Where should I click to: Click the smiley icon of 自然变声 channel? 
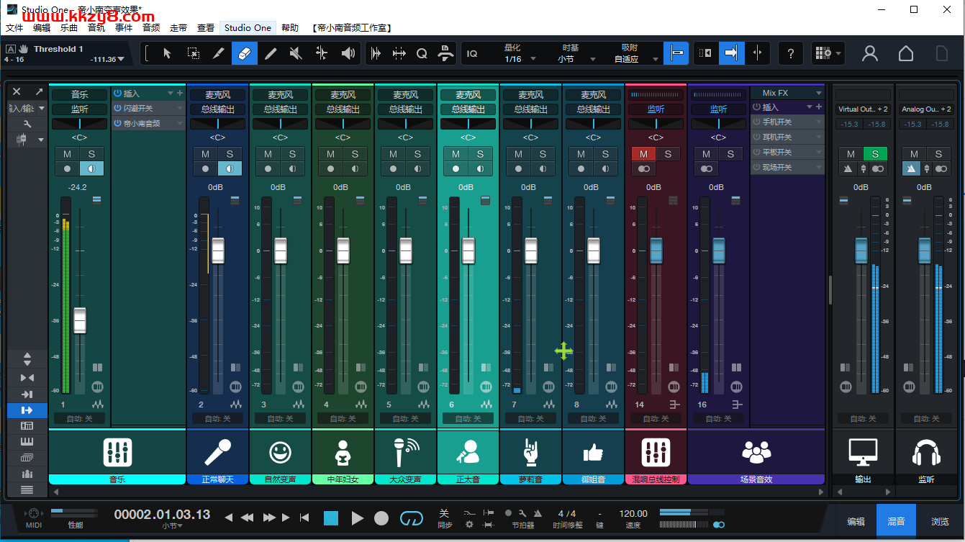[x=280, y=452]
